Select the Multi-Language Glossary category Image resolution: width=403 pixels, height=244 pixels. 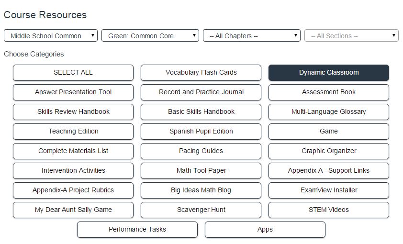[329, 112]
